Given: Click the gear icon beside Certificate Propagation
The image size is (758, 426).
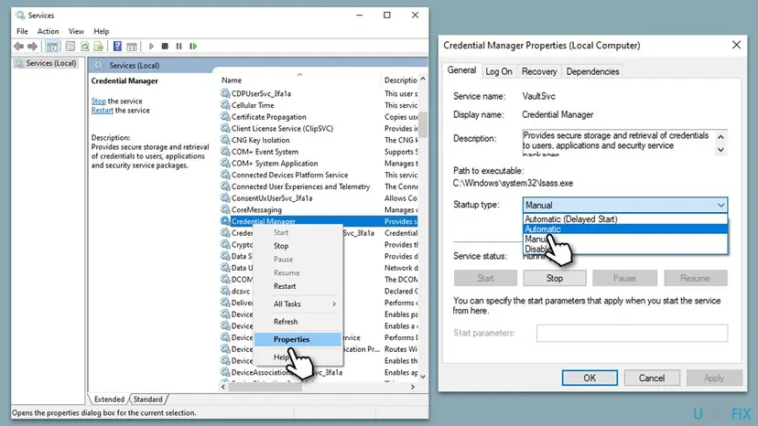Looking at the screenshot, I should [225, 116].
